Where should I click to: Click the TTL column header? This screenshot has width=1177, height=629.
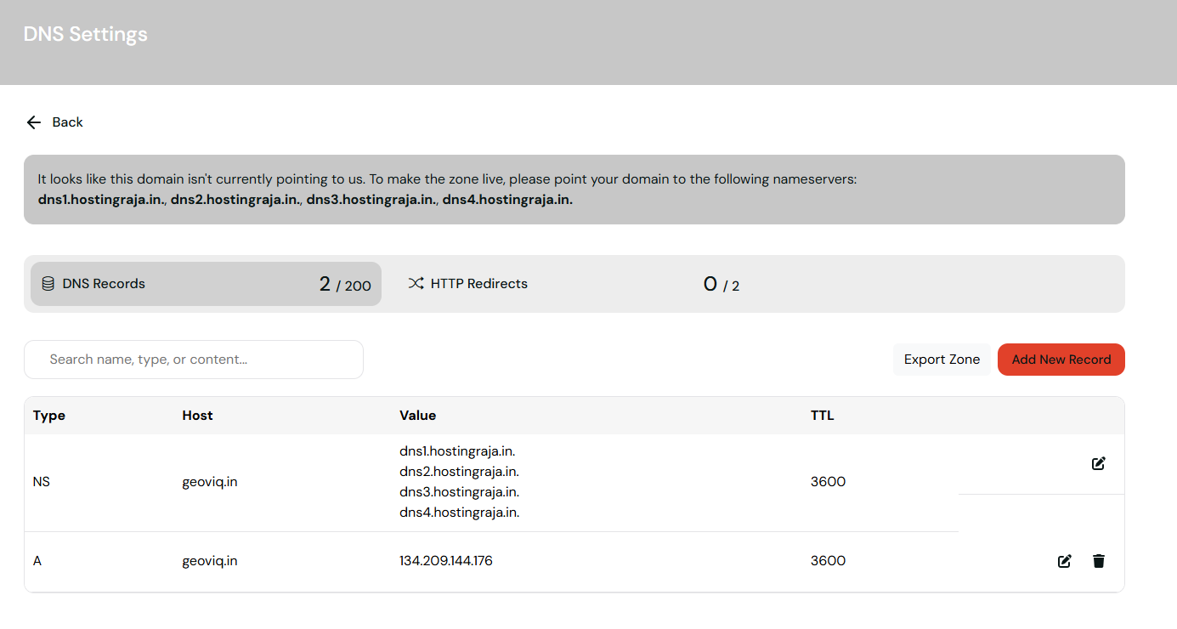click(x=822, y=416)
